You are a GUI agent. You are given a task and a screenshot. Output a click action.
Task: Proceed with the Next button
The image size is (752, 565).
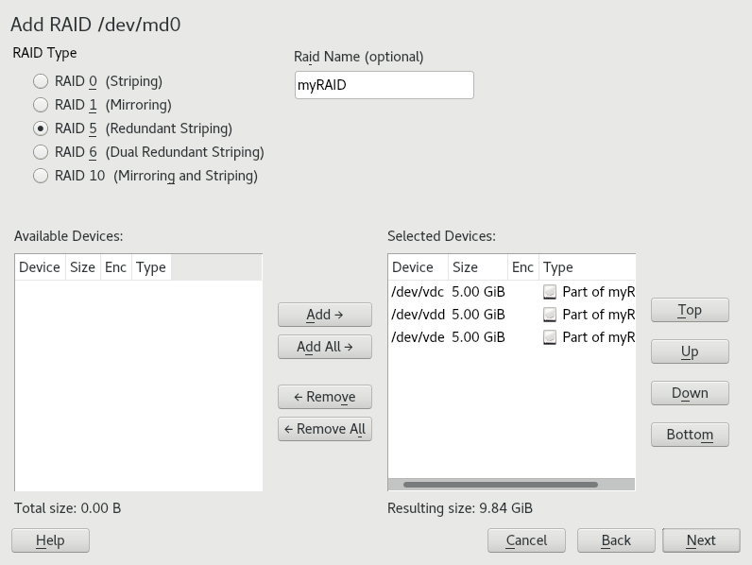click(x=701, y=540)
